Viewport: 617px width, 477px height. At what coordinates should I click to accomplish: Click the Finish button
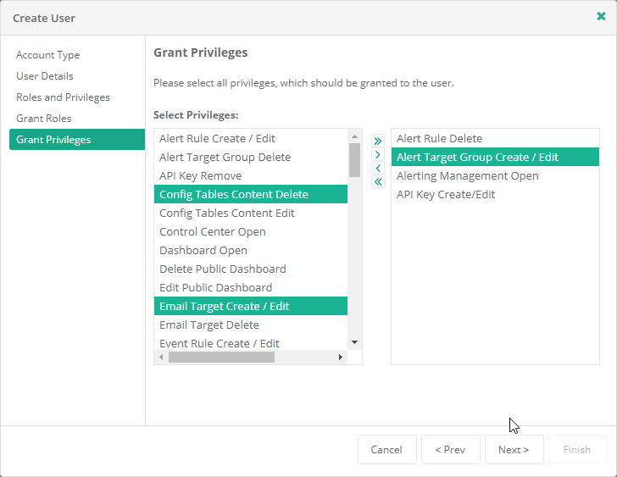[x=578, y=450]
